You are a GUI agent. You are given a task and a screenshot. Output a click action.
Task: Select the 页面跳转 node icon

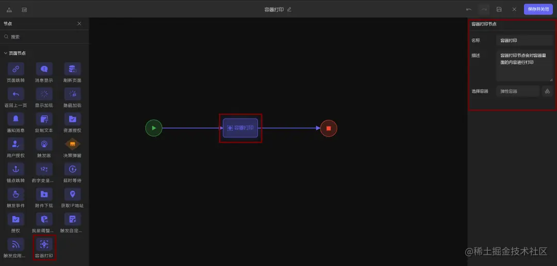[15, 69]
